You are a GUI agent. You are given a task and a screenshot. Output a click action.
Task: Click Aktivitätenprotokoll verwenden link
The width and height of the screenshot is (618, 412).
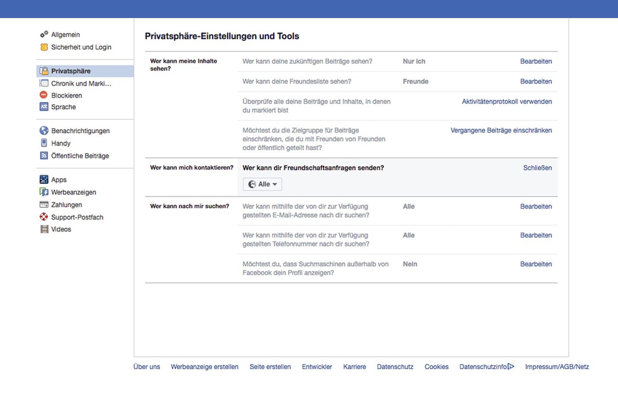point(506,102)
